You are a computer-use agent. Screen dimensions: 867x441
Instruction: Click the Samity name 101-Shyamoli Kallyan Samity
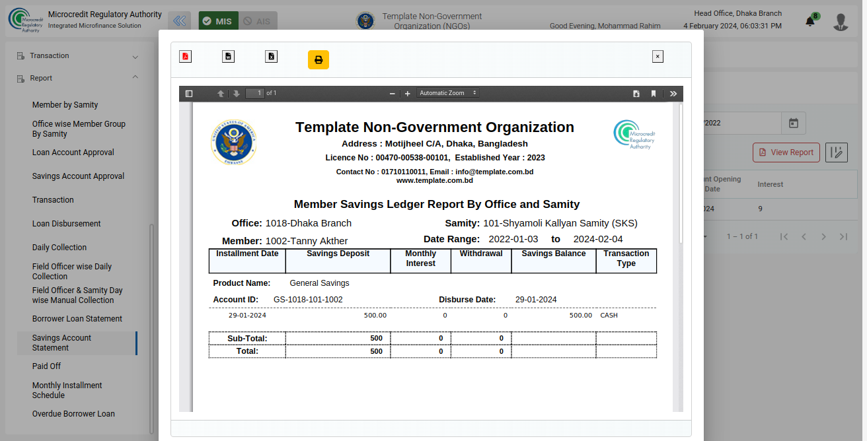point(560,223)
